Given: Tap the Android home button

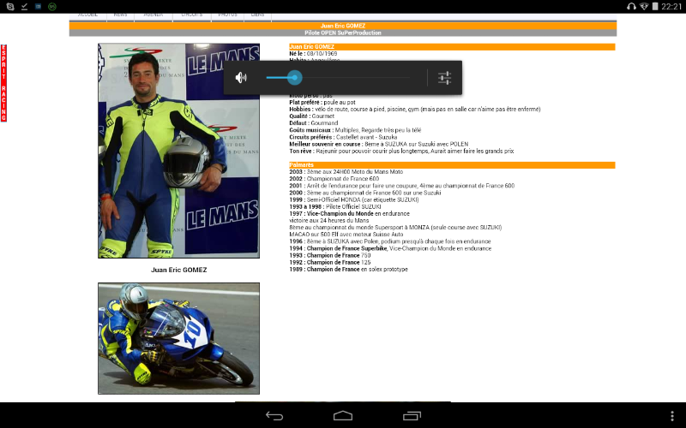Looking at the screenshot, I should tap(343, 416).
